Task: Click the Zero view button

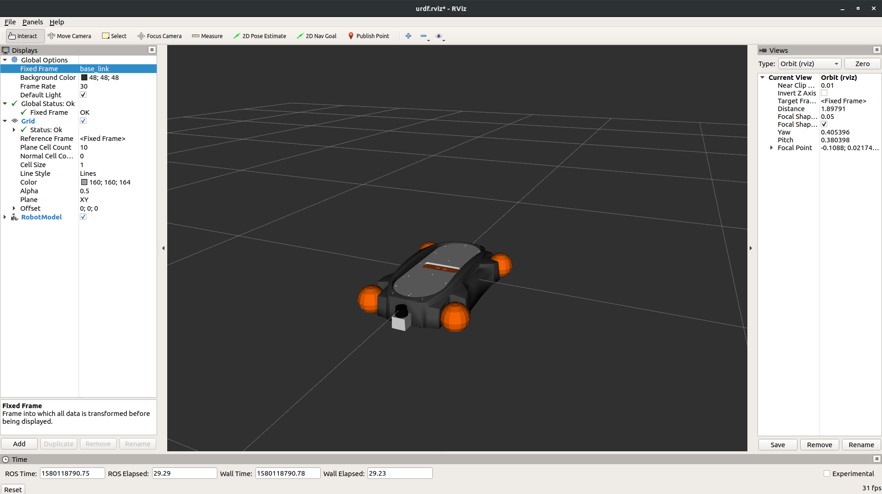Action: point(862,63)
